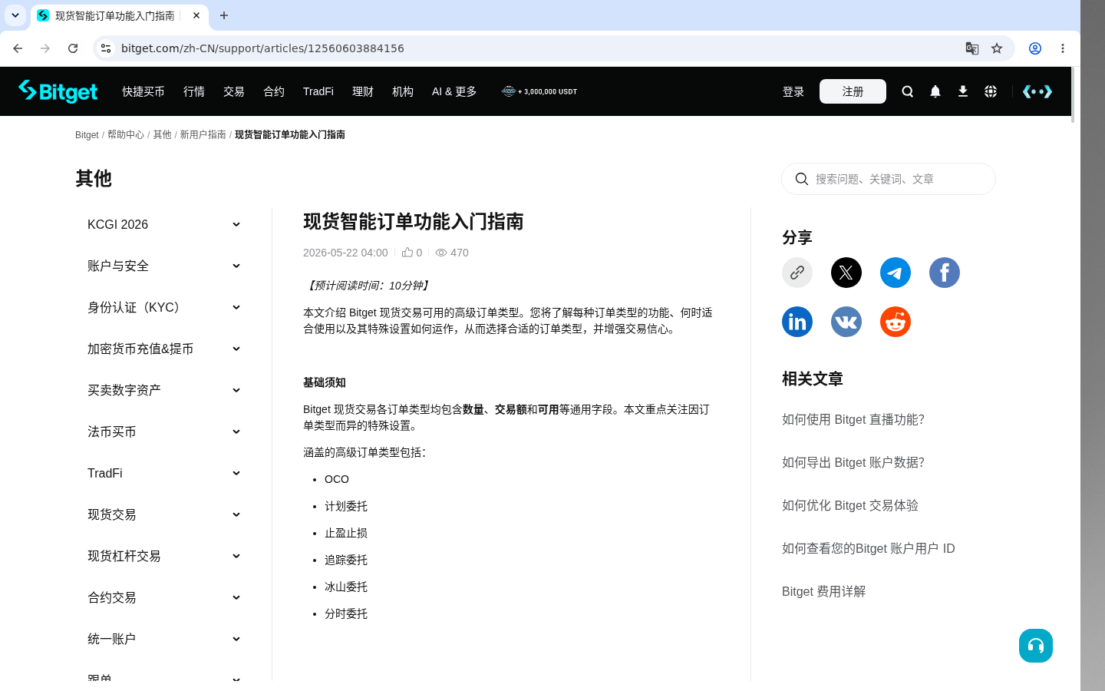Open article 如何导出 Bitget 账户数据?
The width and height of the screenshot is (1105, 691).
pyautogui.click(x=853, y=462)
